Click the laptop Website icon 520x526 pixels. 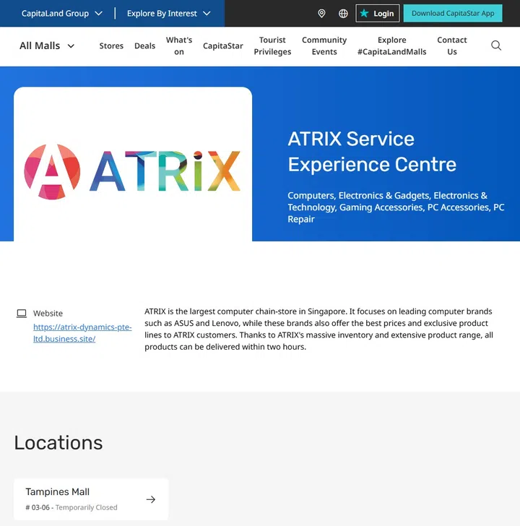point(22,314)
